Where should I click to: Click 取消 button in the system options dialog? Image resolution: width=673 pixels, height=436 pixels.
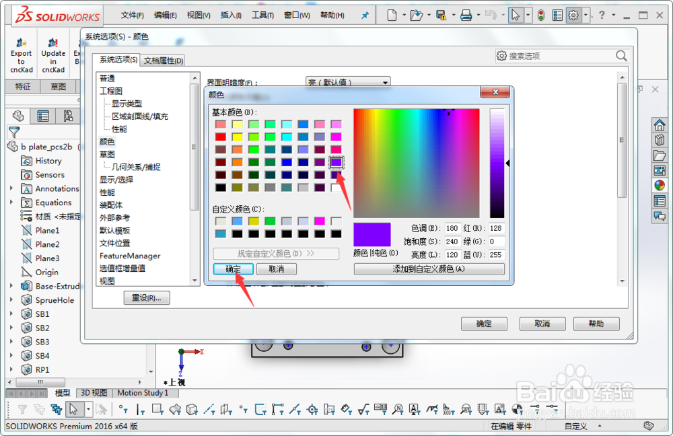tap(542, 324)
